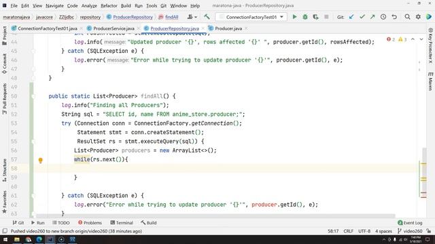Screen dimensions: 435x244
Task: Click the Stop process icon
Action: pyautogui.click(x=326, y=17)
